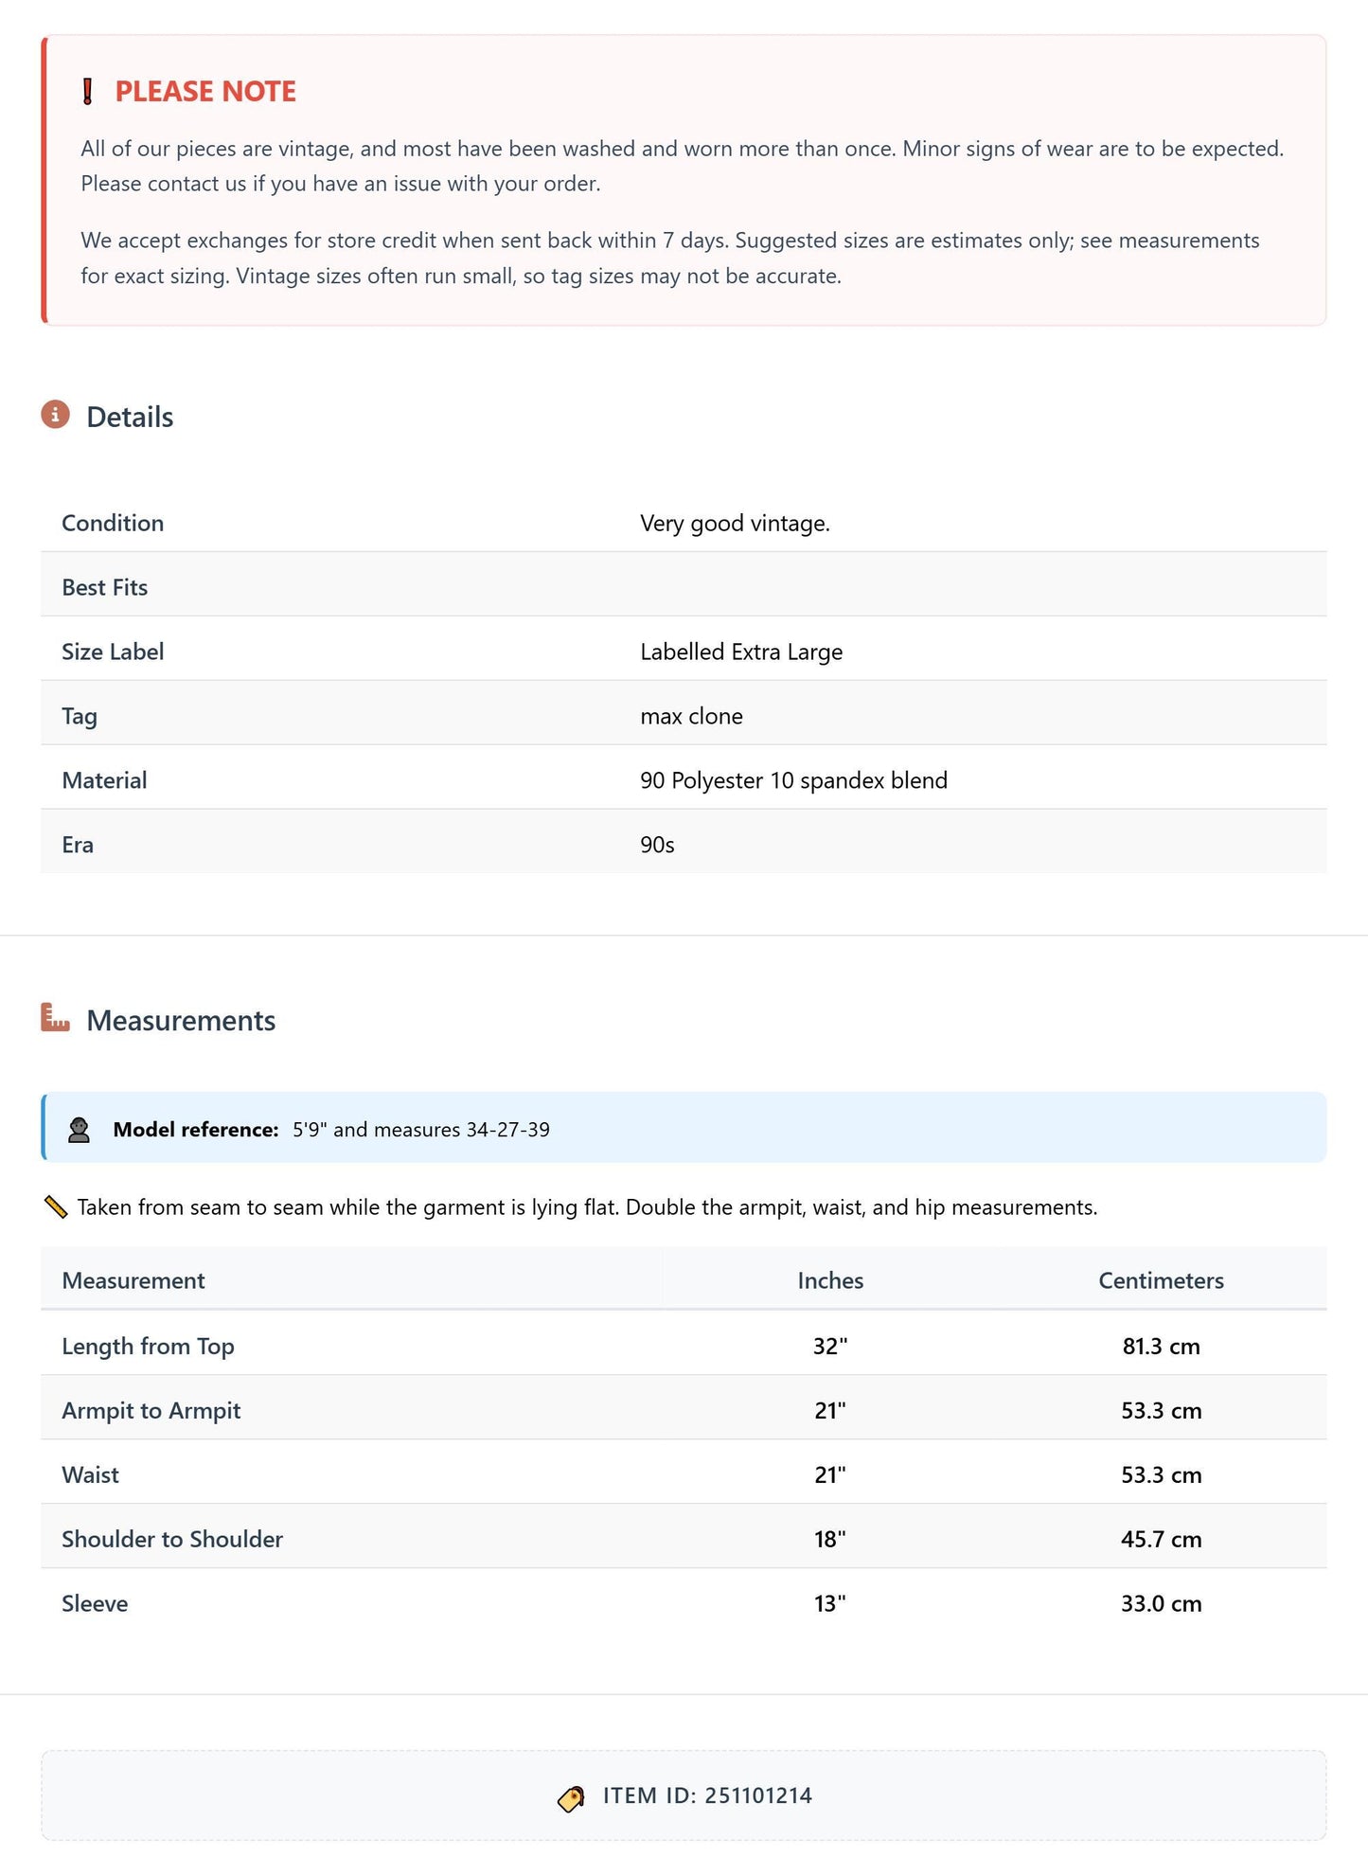This screenshot has width=1368, height=1875.
Task: Click the Measurements ruler icon
Action: click(x=55, y=1018)
